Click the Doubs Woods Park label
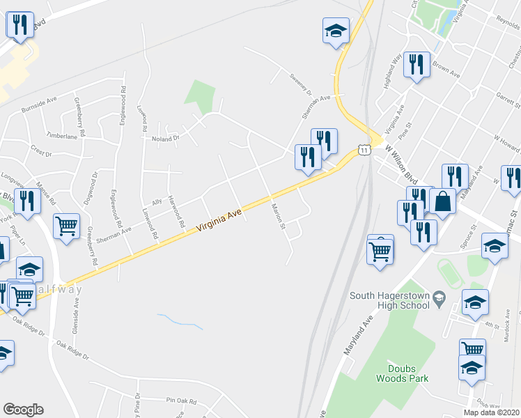Viewport: 521px width, 418px height. pyautogui.click(x=402, y=373)
